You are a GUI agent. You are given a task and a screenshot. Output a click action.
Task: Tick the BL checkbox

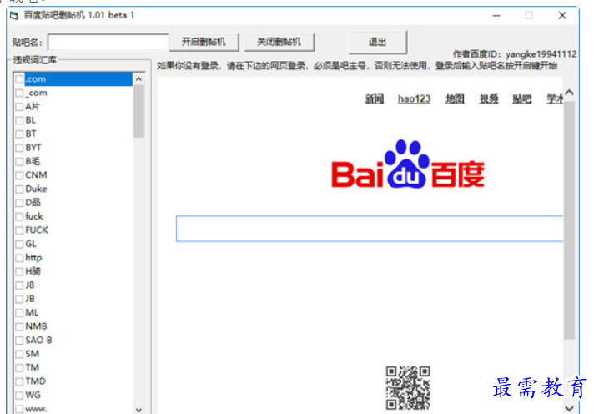[19, 120]
